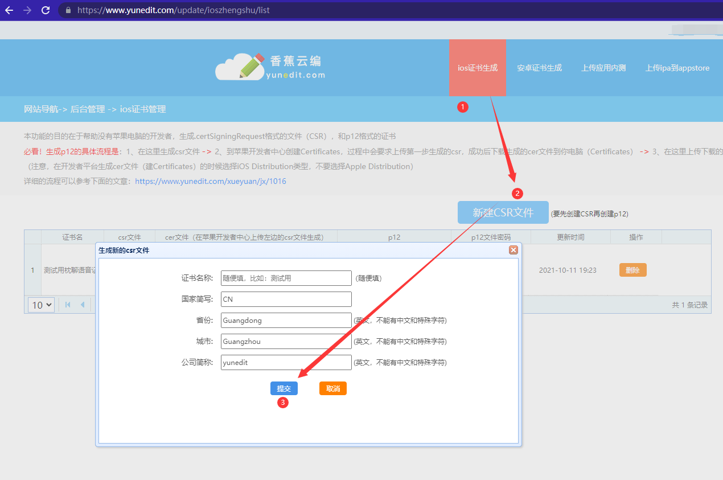Open the page size dropdown showing 10

[x=41, y=305]
